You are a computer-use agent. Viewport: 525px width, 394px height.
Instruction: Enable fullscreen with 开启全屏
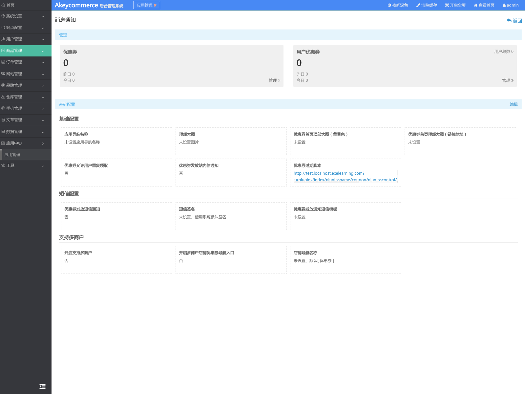455,5
